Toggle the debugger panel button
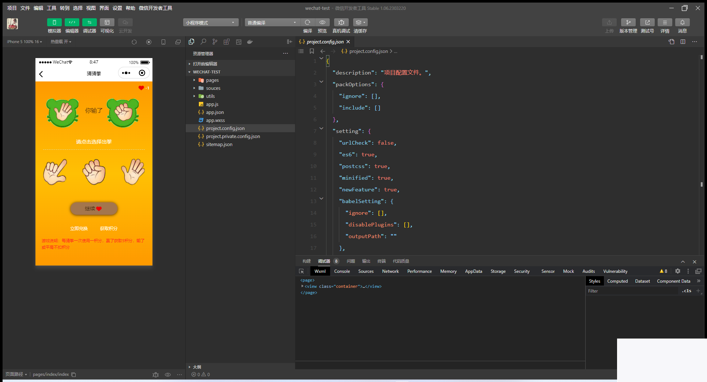This screenshot has width=707, height=382. 90,23
